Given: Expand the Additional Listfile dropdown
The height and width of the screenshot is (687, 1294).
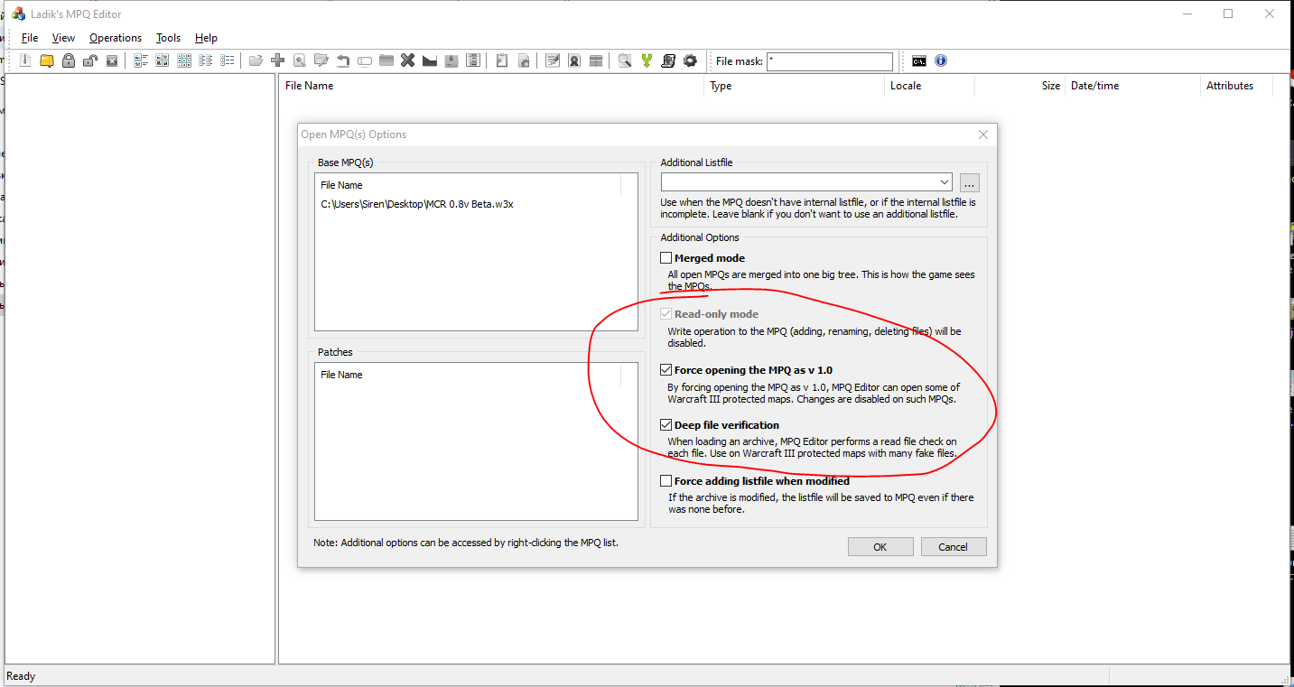Looking at the screenshot, I should [x=944, y=182].
